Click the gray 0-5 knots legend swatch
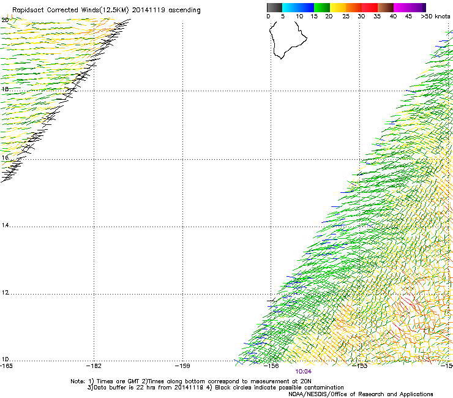453x398 pixels. (274, 7)
